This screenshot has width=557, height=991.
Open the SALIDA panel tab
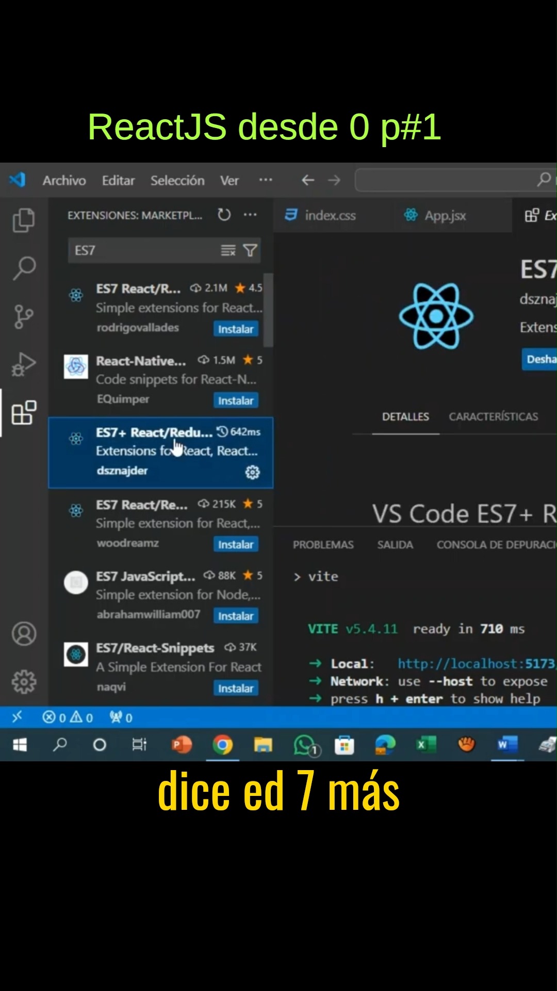[x=395, y=545]
